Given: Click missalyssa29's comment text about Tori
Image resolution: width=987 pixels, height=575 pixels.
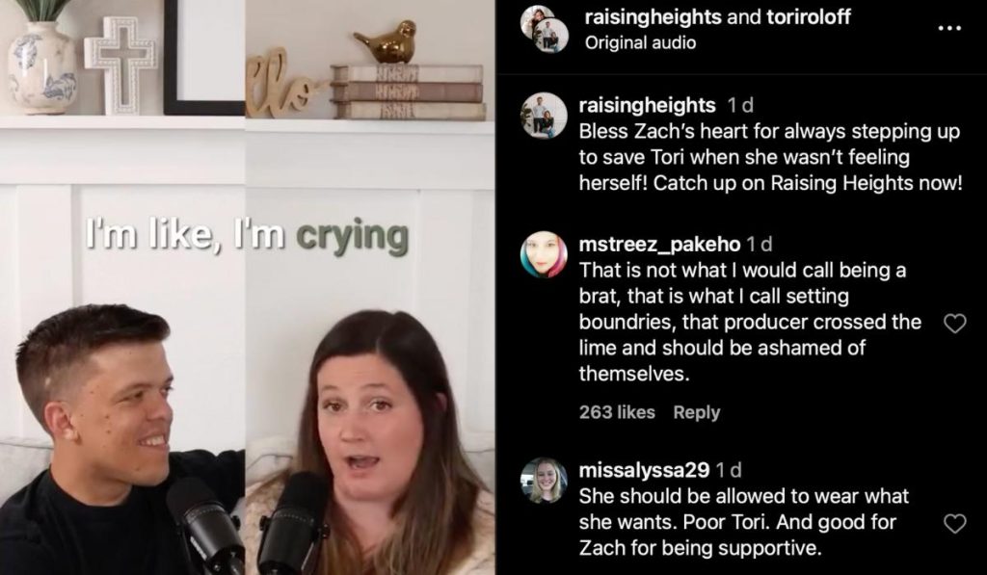Looking at the screenshot, I should click(743, 522).
